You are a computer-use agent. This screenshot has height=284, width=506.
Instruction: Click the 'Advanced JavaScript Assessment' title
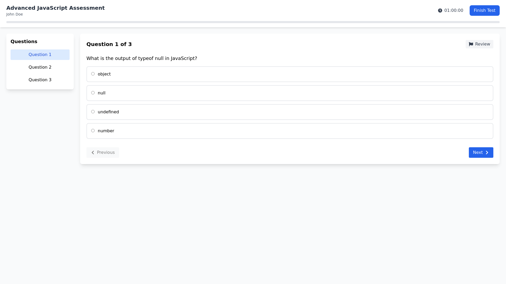coord(55,8)
